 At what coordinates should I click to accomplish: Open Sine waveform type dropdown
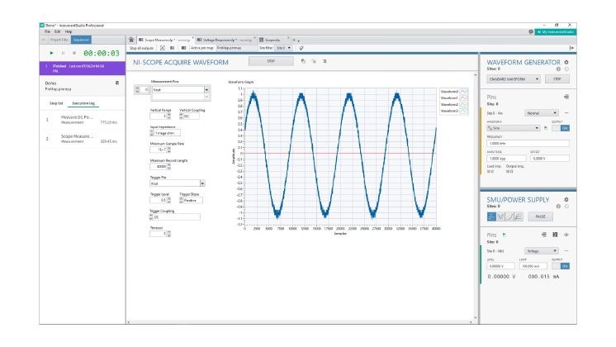[514, 128]
